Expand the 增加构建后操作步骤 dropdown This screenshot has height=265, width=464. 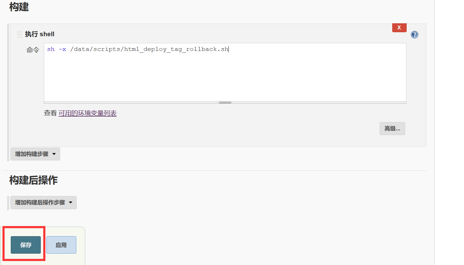coord(44,202)
